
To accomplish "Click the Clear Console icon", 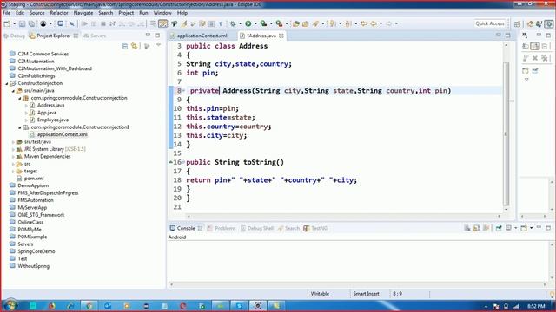I will (x=467, y=228).
